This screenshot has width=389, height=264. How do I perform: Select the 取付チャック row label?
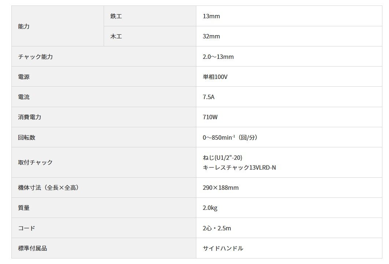[x=104, y=162]
